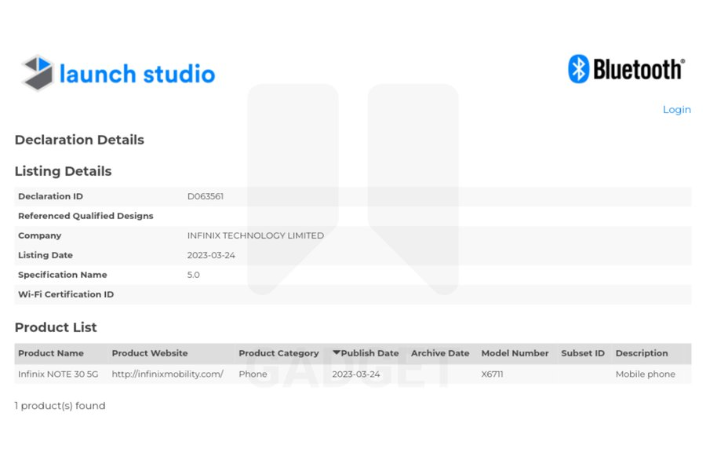The height and width of the screenshot is (471, 706).
Task: Select specification name value 5.0
Action: tap(193, 275)
